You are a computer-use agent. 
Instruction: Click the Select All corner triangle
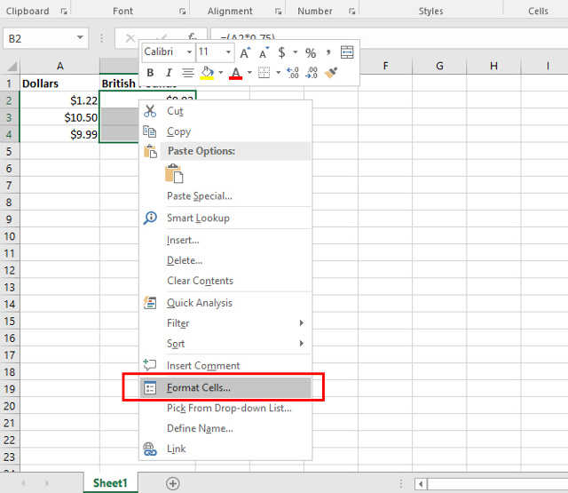(12, 66)
